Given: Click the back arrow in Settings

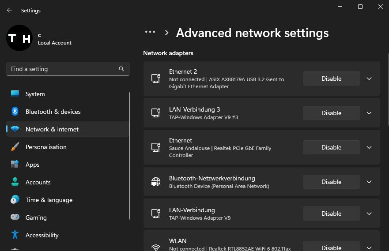Looking at the screenshot, I should click(x=10, y=10).
